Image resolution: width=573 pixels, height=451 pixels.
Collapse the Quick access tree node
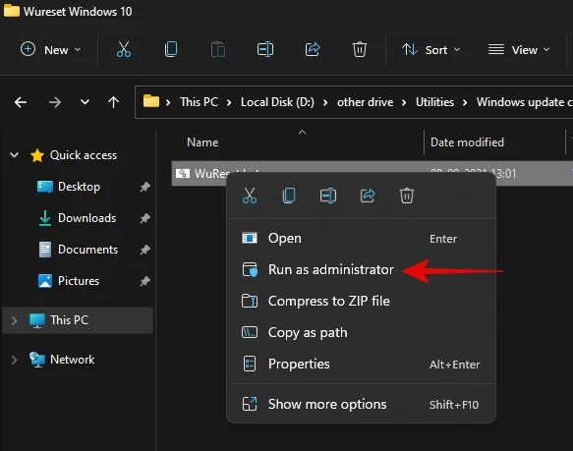[x=15, y=155]
